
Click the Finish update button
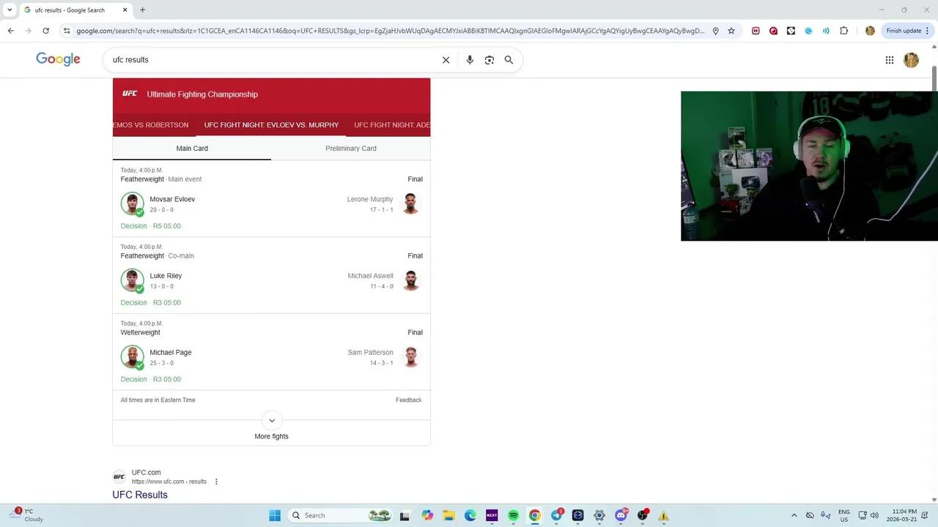(908, 31)
